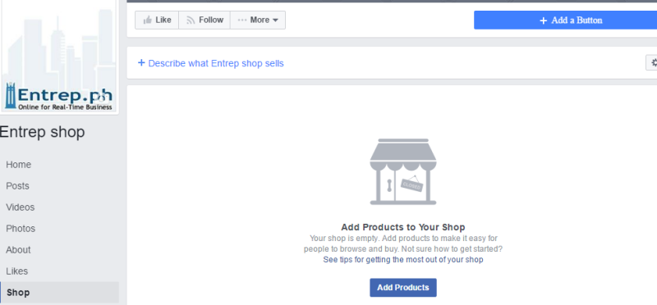This screenshot has height=305, width=657.
Task: Open the Home tab in sidebar
Action: pos(18,165)
